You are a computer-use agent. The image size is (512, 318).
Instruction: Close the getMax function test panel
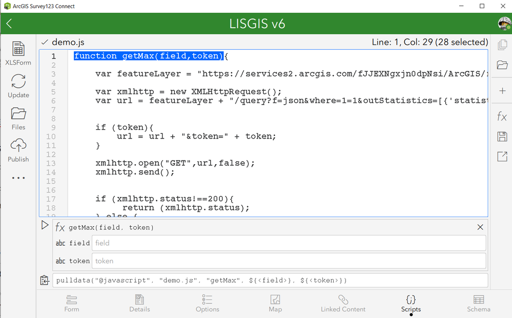coord(480,227)
